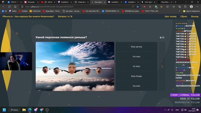Screen dimensions: 201x113
Task: Switch to the lofi YouTube tab
Action: click(48, 2)
